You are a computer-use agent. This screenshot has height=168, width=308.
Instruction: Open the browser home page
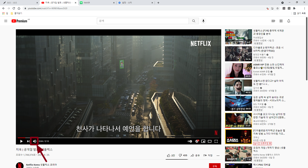pyautogui.click(x=19, y=8)
